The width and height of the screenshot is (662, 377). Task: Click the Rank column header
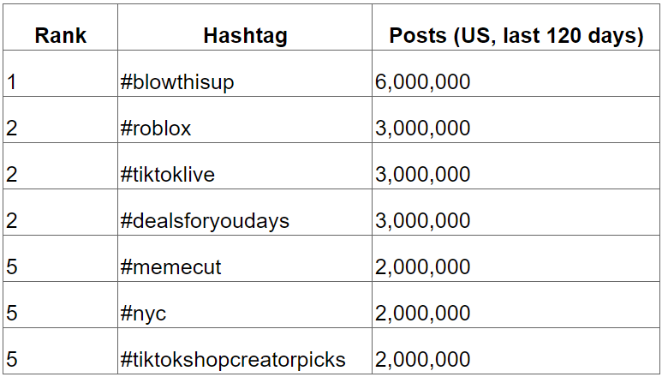[60, 36]
